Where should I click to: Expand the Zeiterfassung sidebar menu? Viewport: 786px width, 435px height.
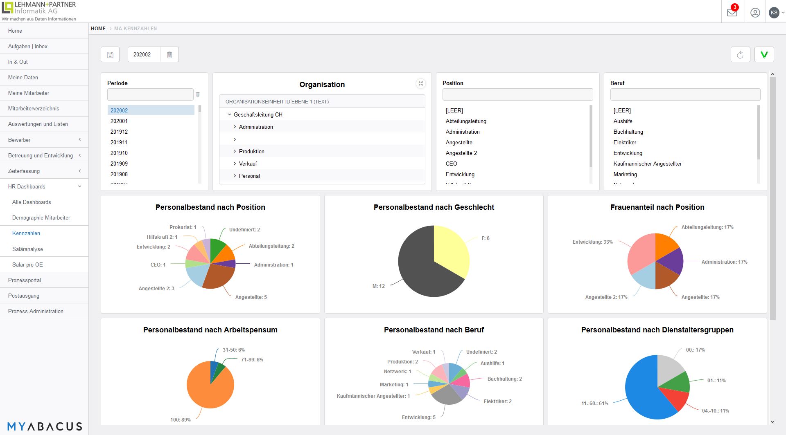click(44, 171)
